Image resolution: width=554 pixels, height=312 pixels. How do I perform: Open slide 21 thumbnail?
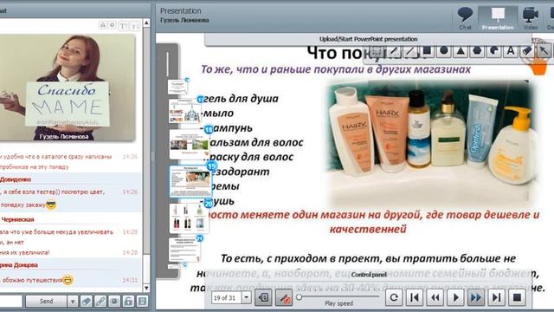pyautogui.click(x=184, y=250)
